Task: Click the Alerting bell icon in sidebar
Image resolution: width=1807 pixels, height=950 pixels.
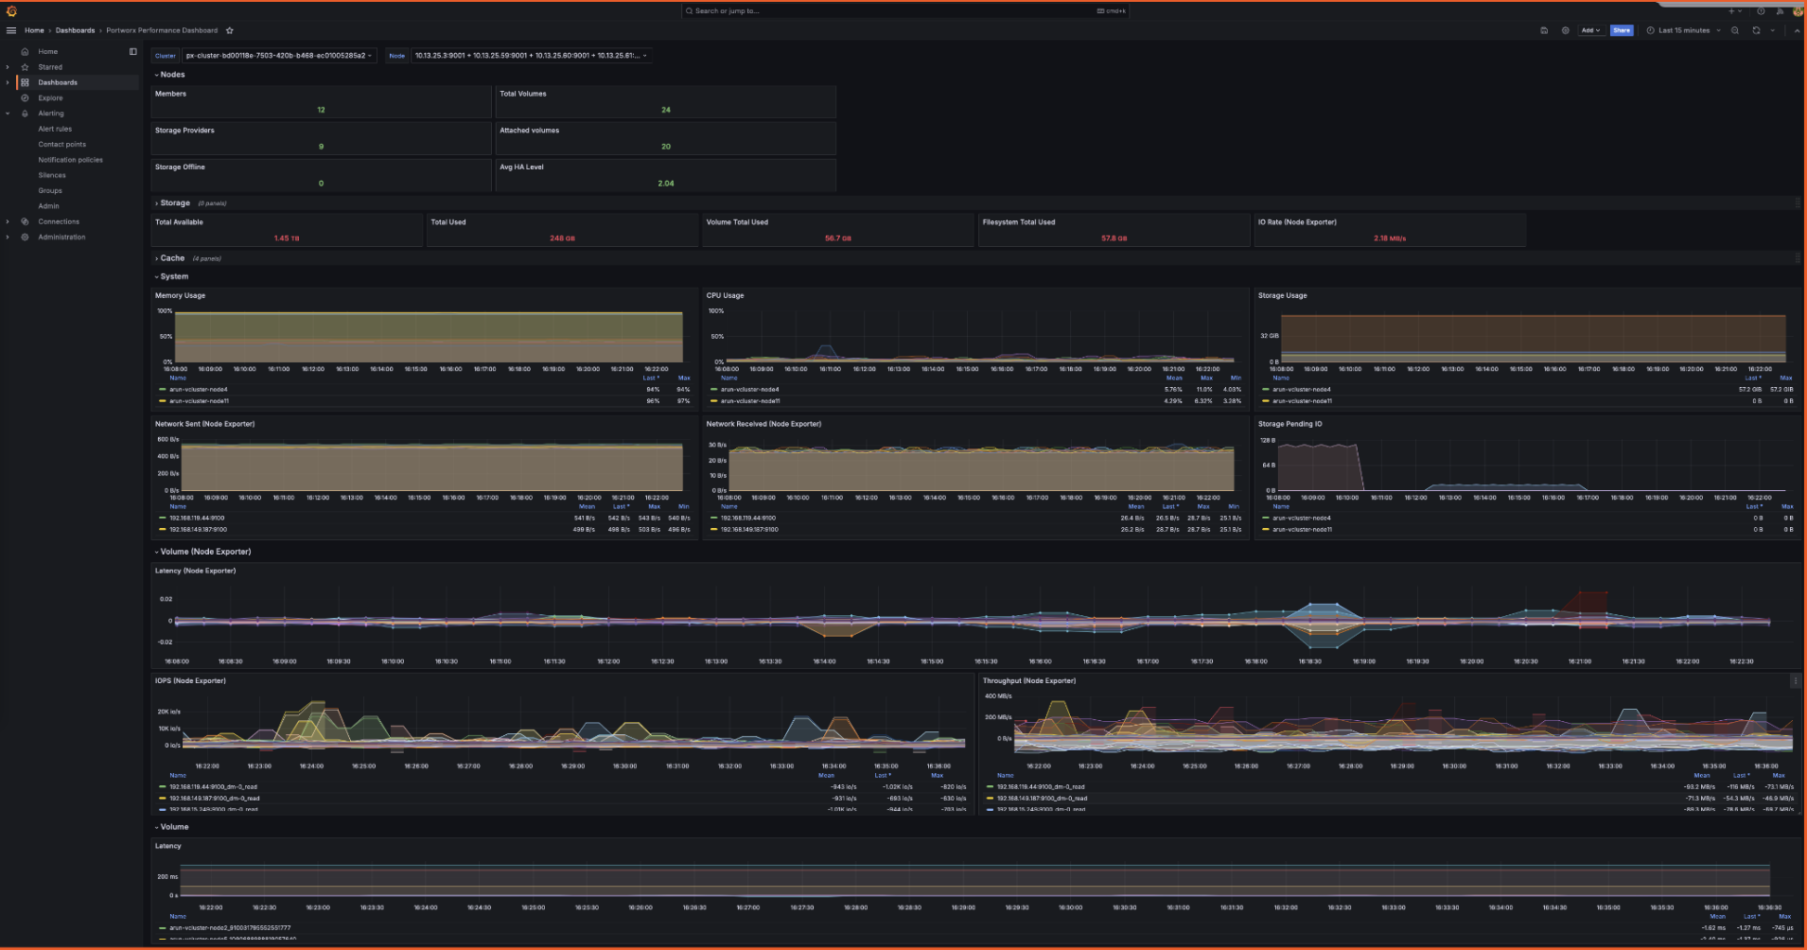Action: 25,114
